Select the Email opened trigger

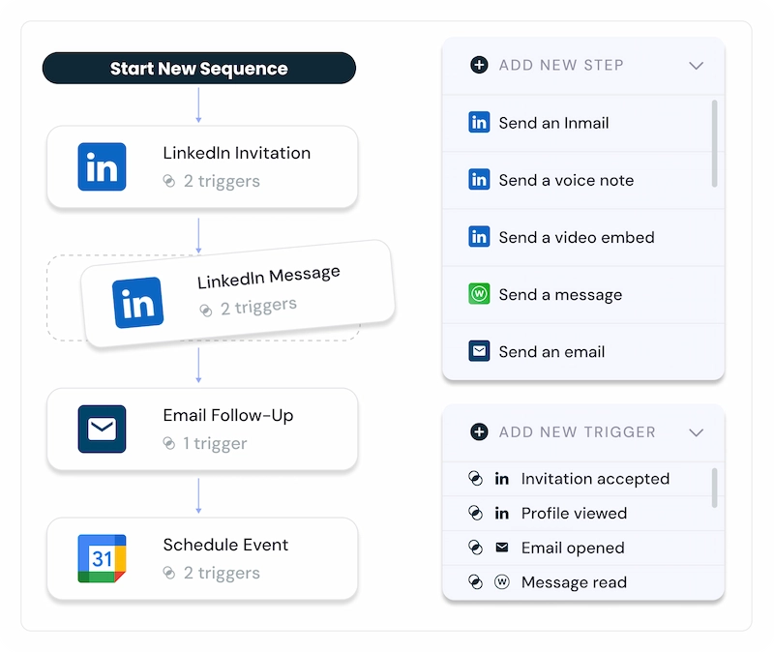pos(583,548)
